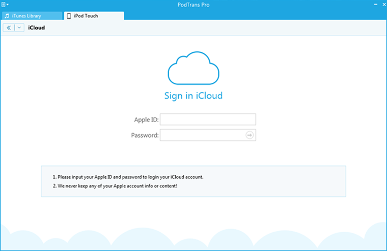Click the "Apple ID:" field label

(146, 120)
